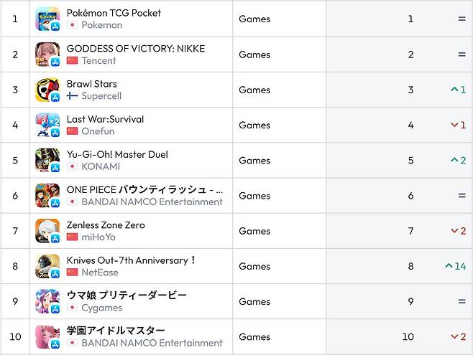Click Games category in Brawl Stars row

tap(254, 90)
